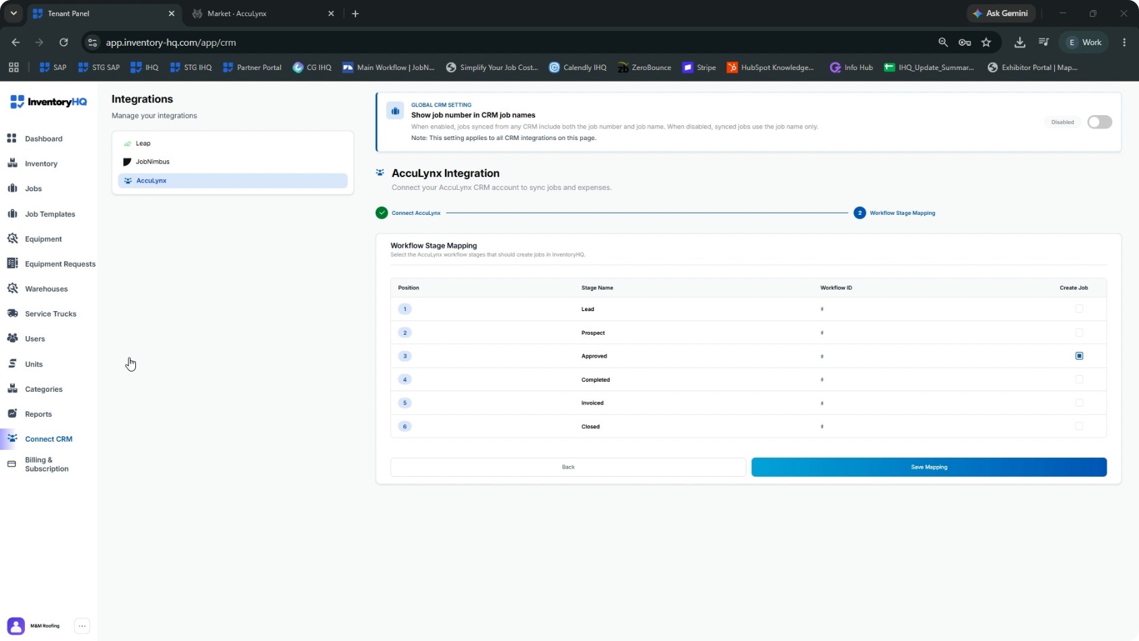This screenshot has width=1139, height=641.
Task: Click the InventoryHQ logo
Action: coord(48,102)
